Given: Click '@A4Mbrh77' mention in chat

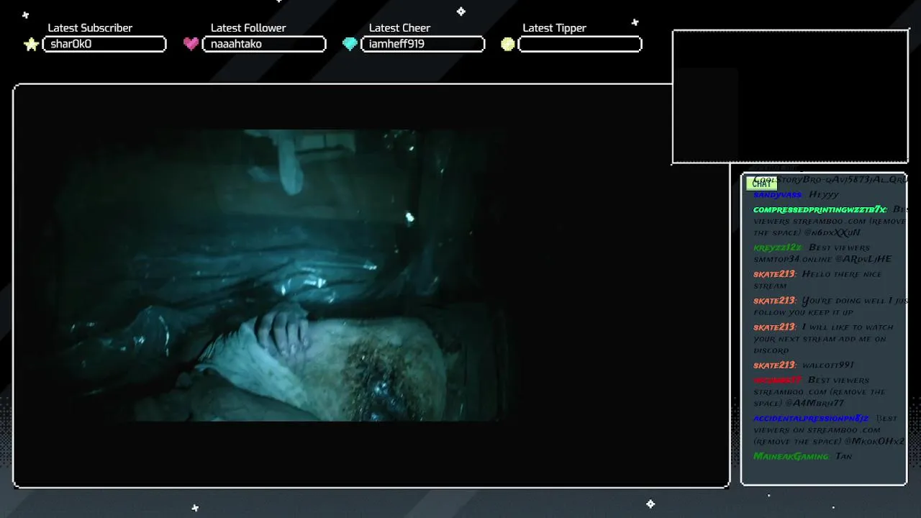Looking at the screenshot, I should pyautogui.click(x=813, y=404).
